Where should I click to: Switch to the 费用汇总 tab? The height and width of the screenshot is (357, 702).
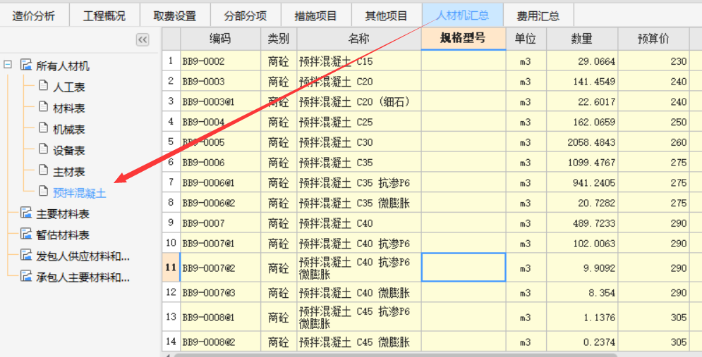click(x=538, y=15)
